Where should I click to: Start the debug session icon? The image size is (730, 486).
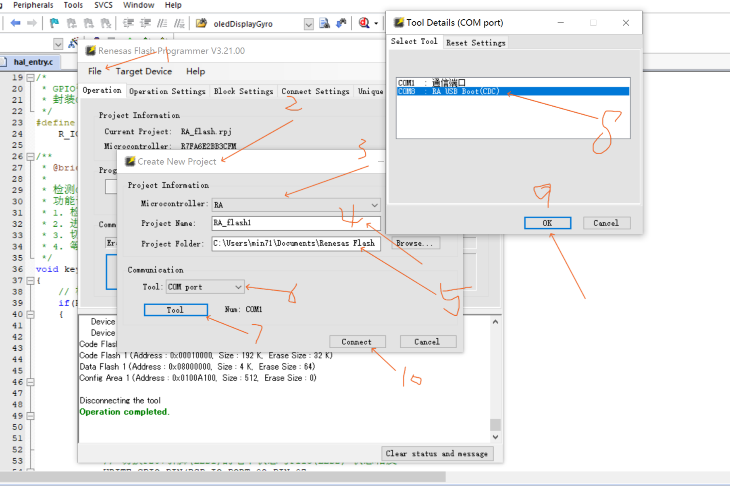click(364, 23)
